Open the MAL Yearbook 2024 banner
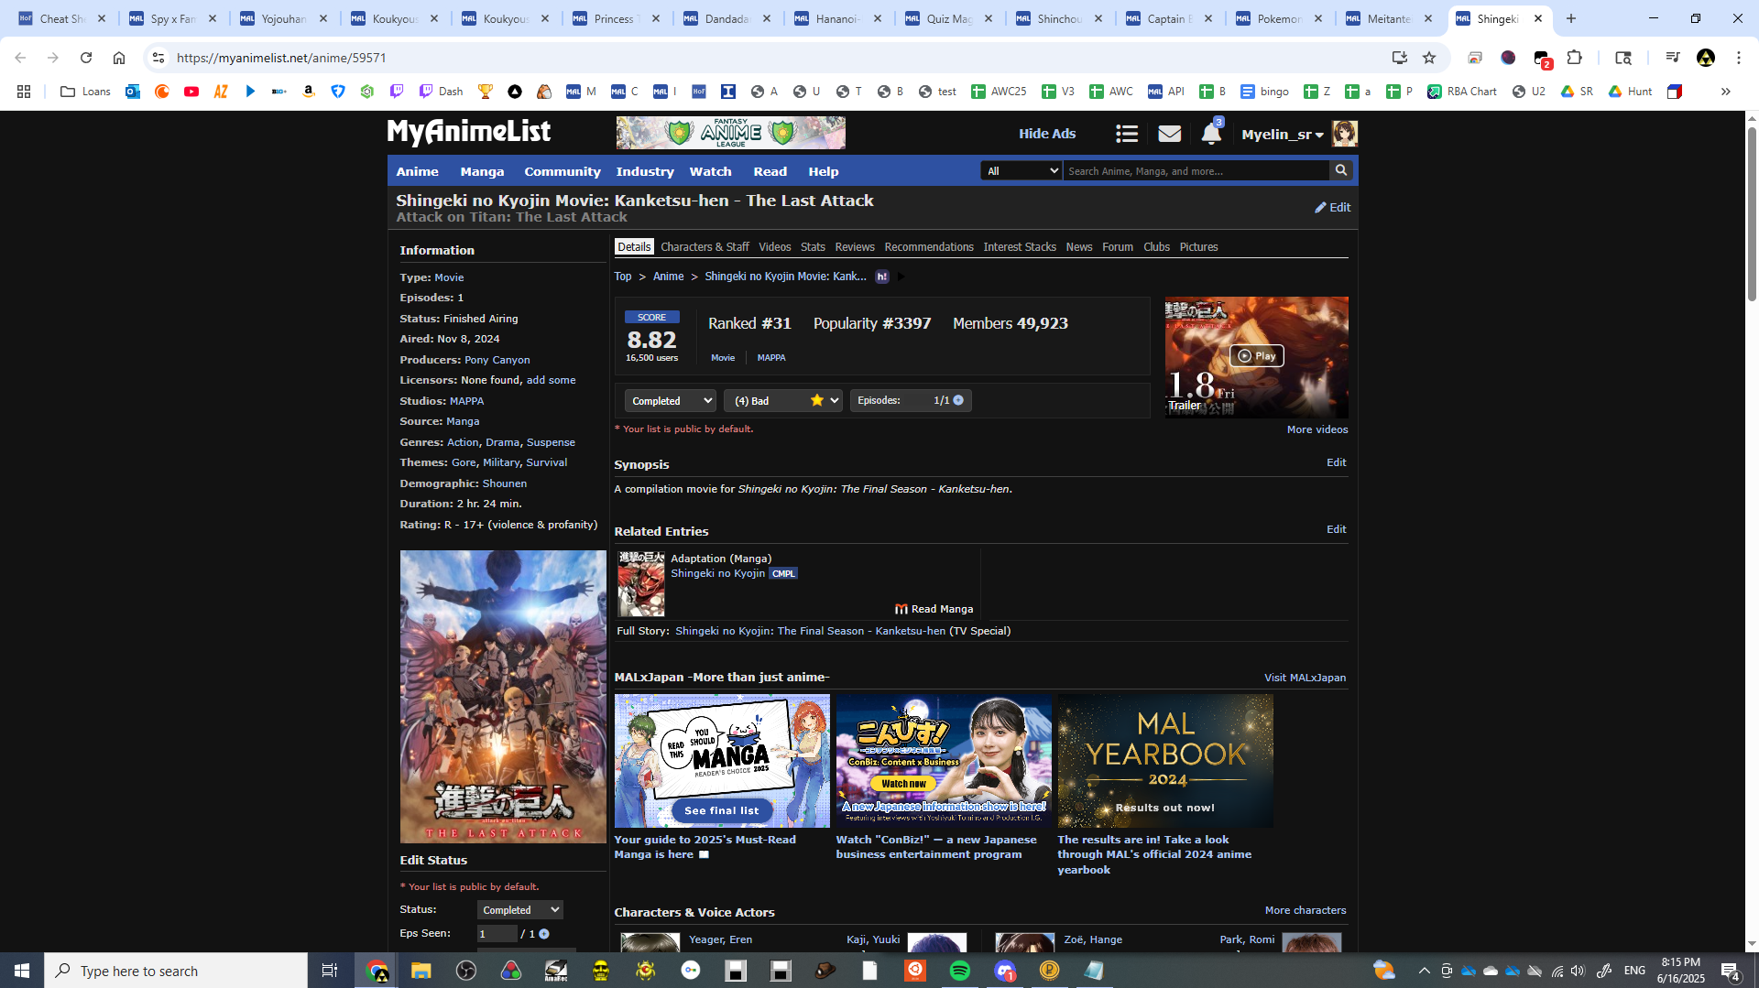 [1165, 761]
